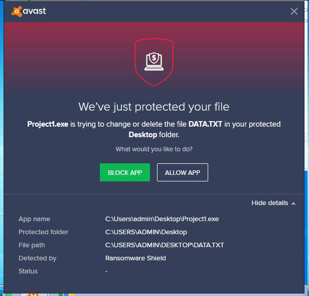Click the Ransomware Shield detection value

coord(135,258)
